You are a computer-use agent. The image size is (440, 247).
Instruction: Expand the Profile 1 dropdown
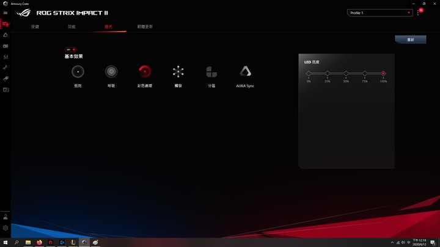click(x=380, y=13)
